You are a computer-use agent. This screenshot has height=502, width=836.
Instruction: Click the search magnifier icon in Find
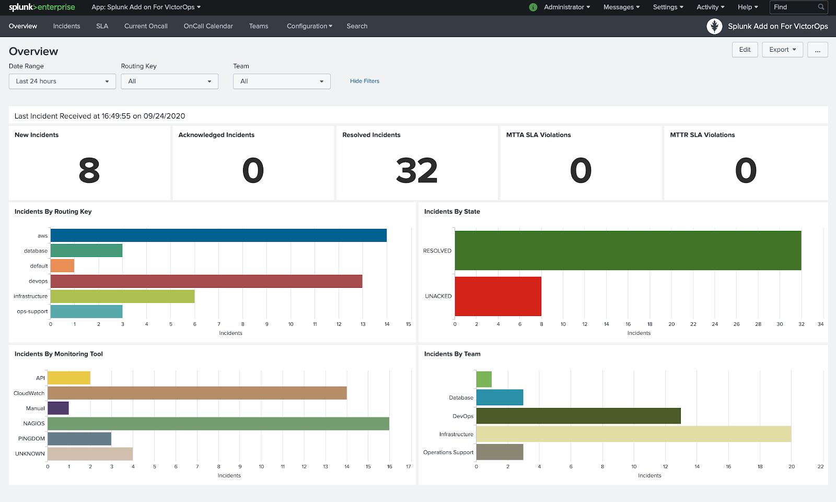pos(821,7)
